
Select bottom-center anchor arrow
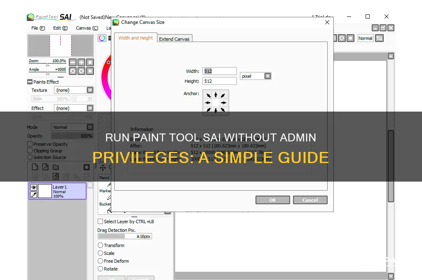coord(216,110)
